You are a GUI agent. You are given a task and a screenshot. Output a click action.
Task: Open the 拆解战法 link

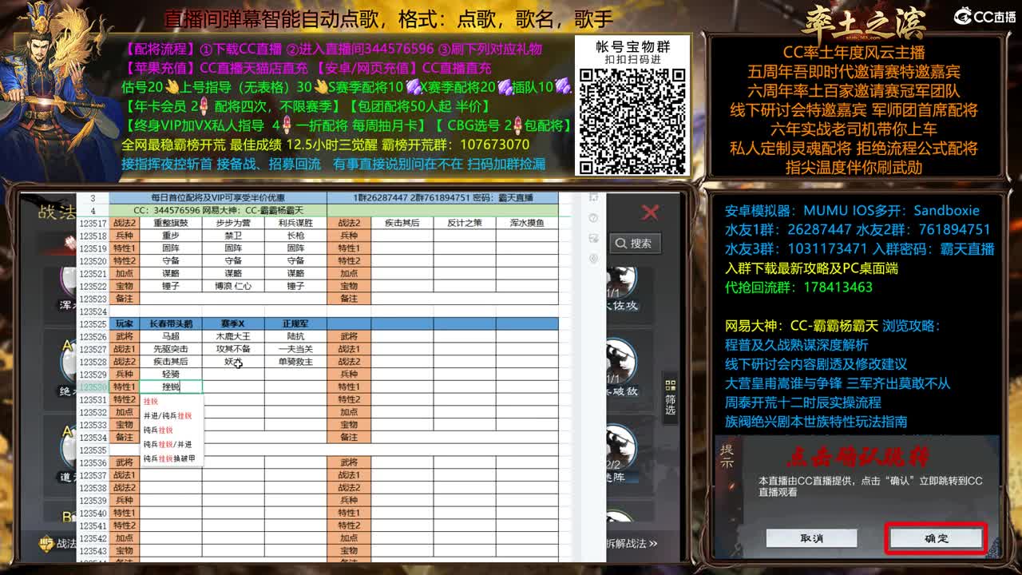coord(632,544)
